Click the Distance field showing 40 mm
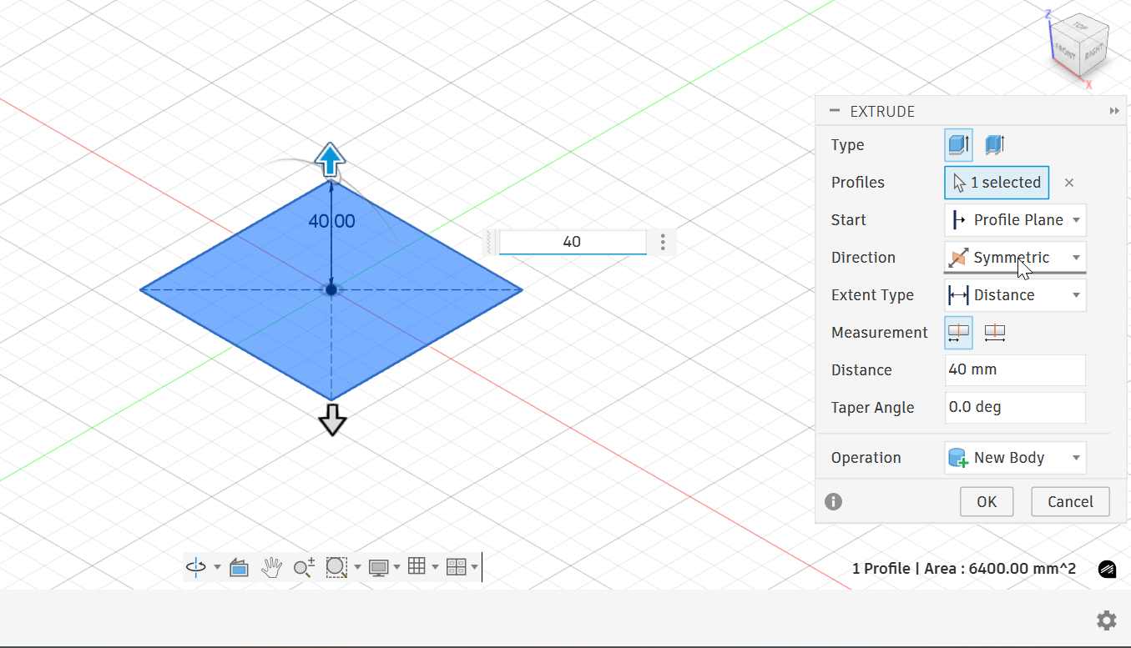 1015,370
